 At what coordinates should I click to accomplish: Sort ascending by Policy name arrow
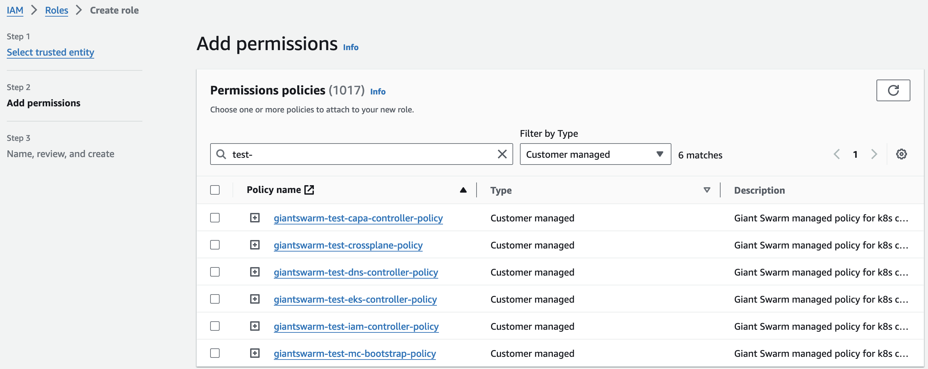click(x=463, y=190)
